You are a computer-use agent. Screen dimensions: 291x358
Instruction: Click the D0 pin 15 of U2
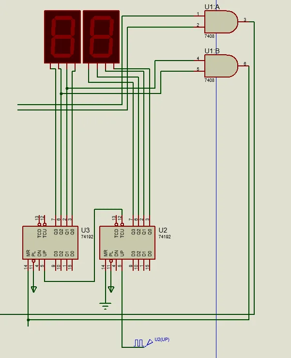[149, 265]
